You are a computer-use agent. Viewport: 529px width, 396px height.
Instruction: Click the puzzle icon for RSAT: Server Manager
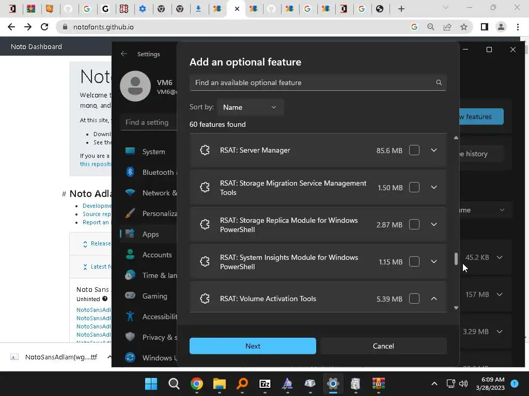pos(205,150)
